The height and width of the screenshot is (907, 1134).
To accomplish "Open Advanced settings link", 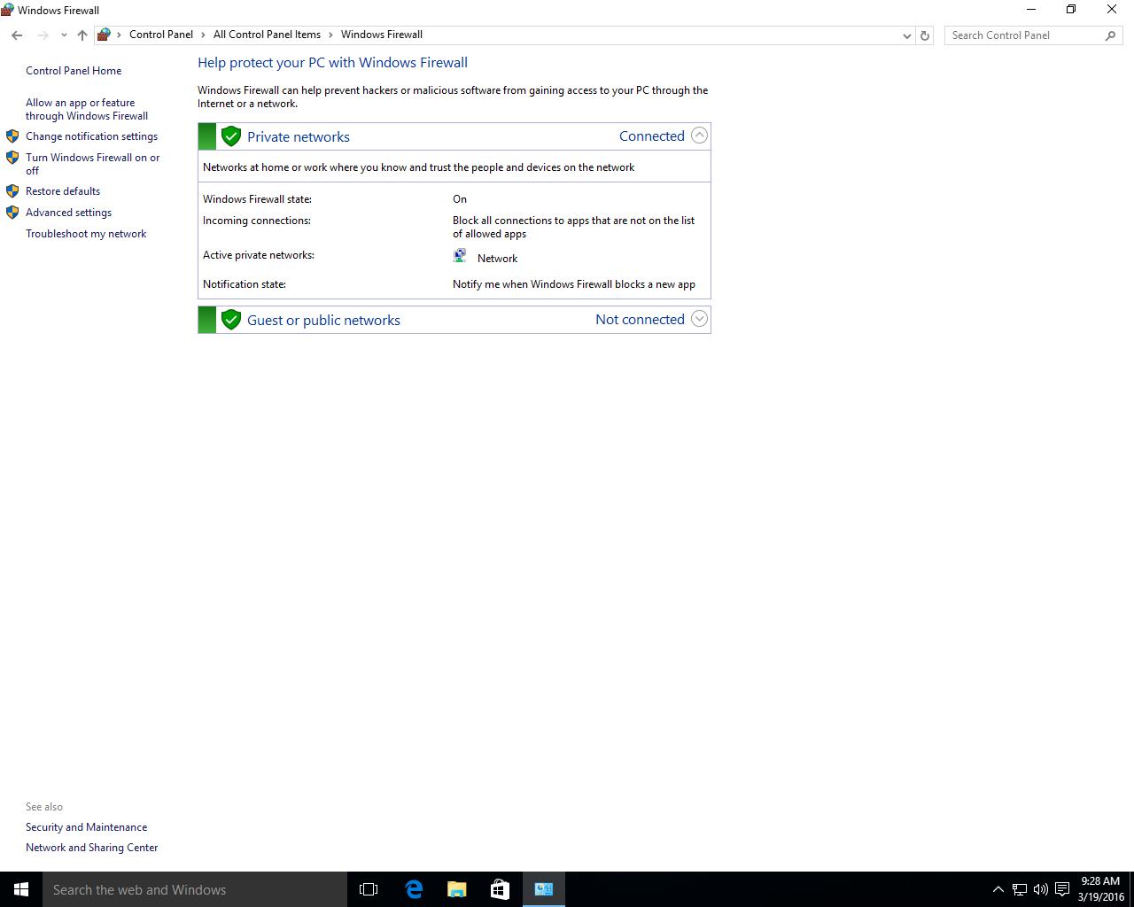I will pos(68,213).
